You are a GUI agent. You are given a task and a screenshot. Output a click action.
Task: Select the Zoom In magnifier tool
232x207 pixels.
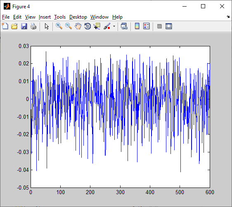(59, 26)
